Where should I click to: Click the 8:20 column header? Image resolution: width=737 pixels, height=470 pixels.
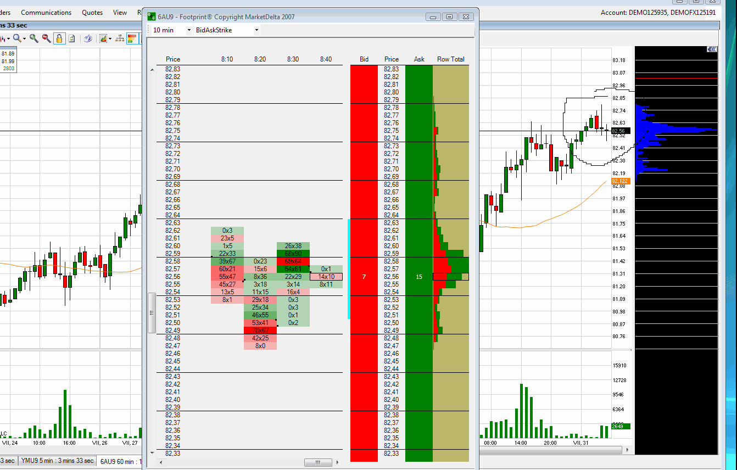coord(260,59)
